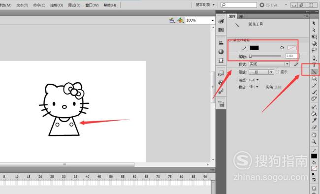Image resolution: width=320 pixels, height=194 pixels.
Task: Switch to the 属性 properties tab
Action: pyautogui.click(x=232, y=16)
